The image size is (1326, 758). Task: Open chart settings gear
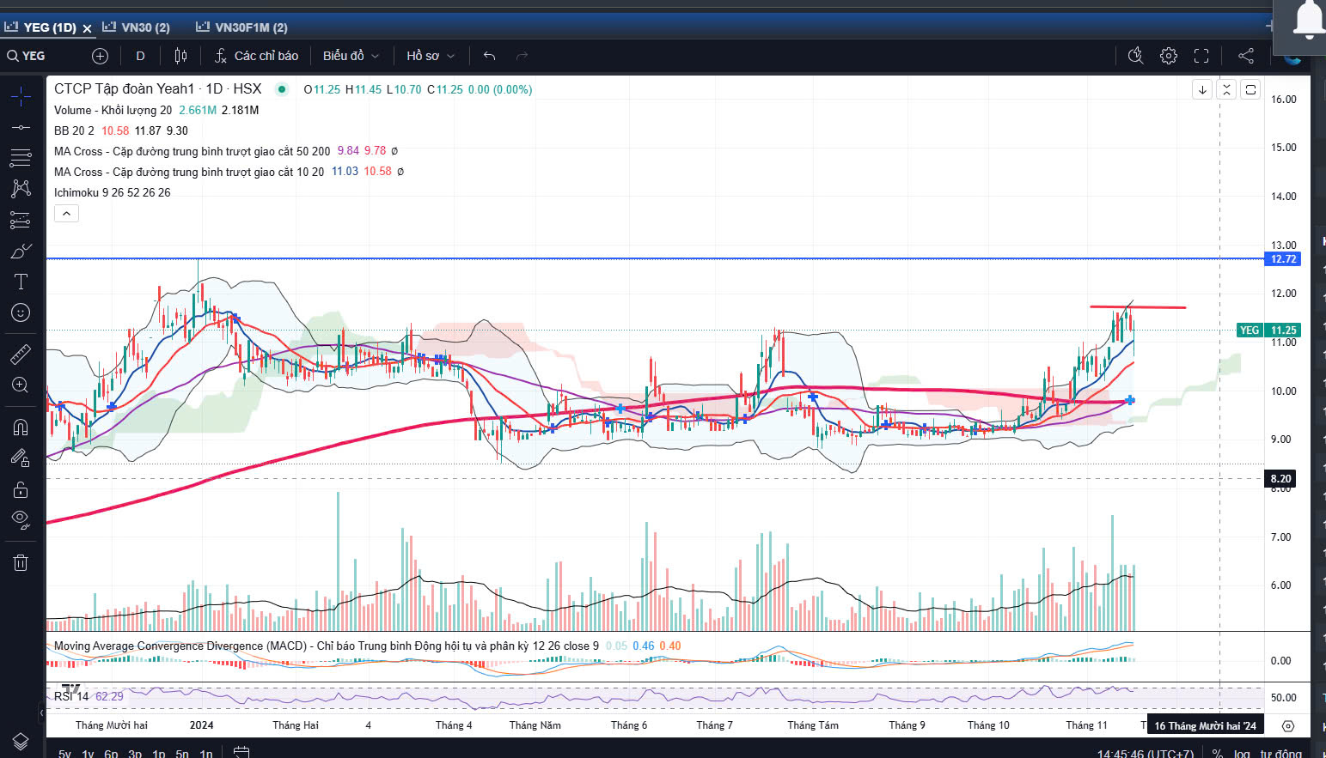1169,56
